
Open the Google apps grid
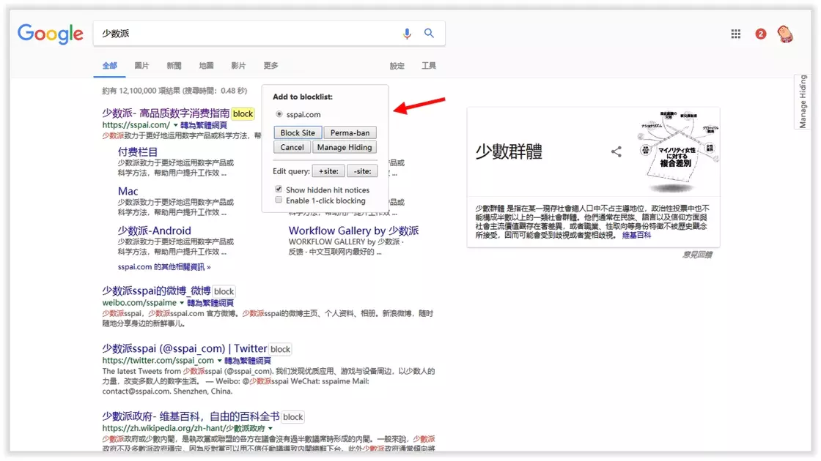[x=736, y=34]
